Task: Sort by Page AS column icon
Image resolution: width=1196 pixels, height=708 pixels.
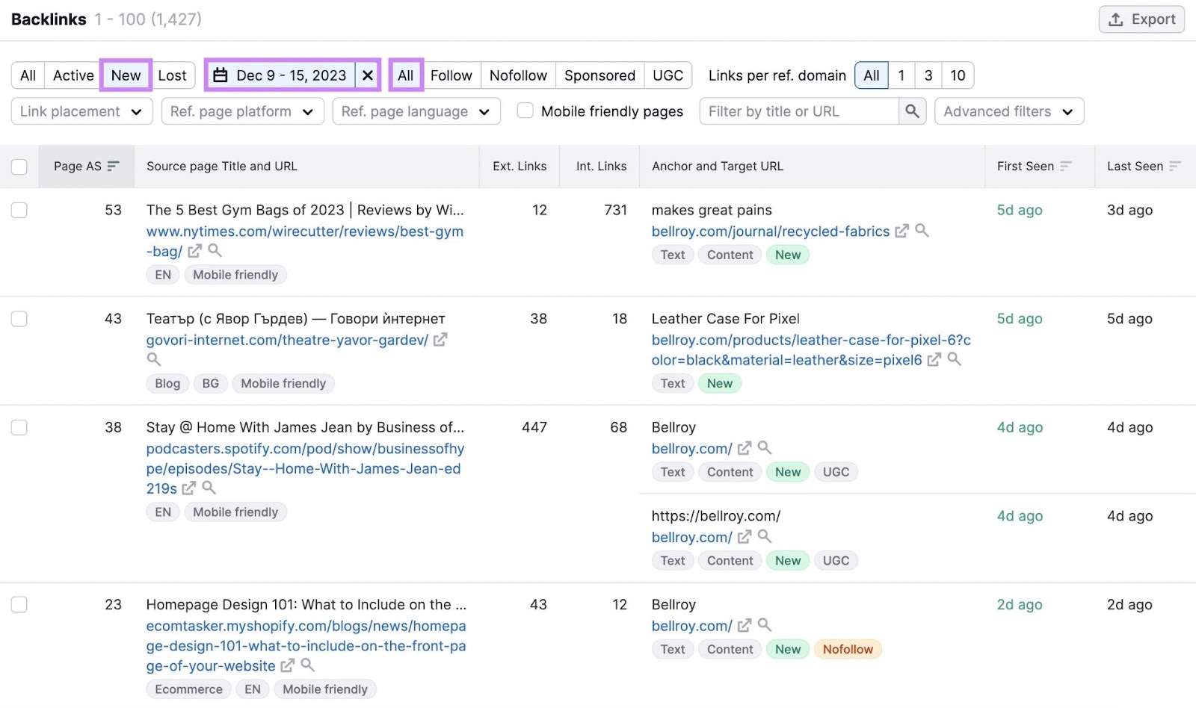Action: 113,166
